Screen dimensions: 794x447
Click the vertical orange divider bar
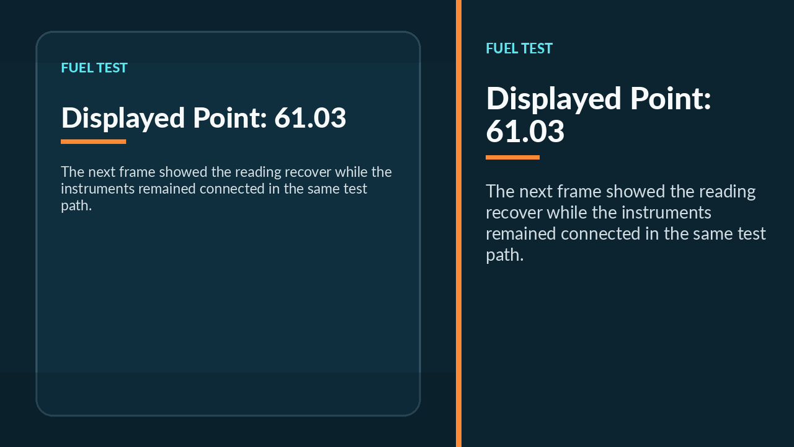tap(458, 223)
